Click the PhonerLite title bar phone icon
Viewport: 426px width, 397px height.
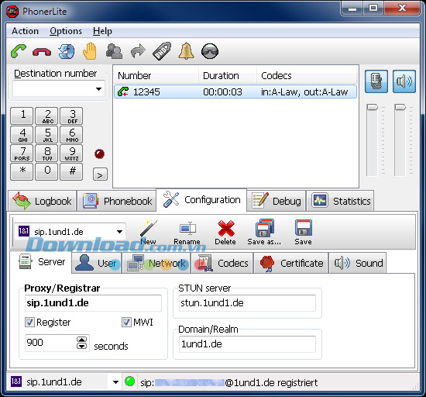point(12,12)
